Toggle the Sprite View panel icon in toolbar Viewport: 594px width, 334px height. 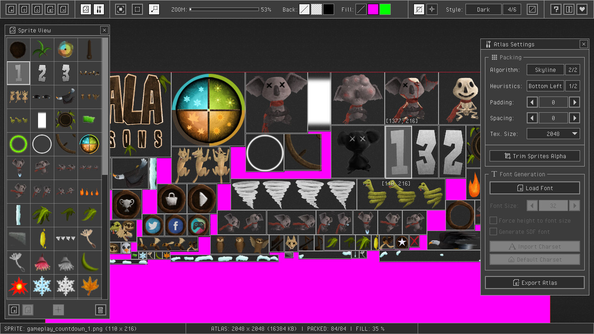pyautogui.click(x=86, y=9)
